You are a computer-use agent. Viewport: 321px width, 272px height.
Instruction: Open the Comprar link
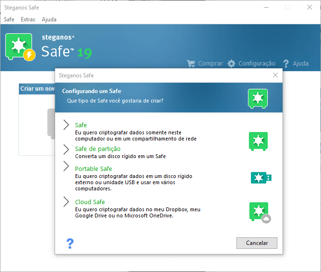pyautogui.click(x=210, y=64)
